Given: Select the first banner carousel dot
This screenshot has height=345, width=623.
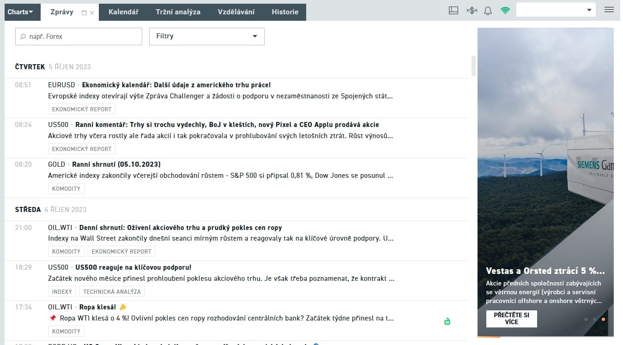Looking at the screenshot, I should 586,319.
